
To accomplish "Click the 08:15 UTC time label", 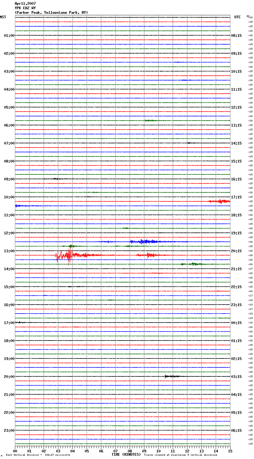I will [236, 36].
